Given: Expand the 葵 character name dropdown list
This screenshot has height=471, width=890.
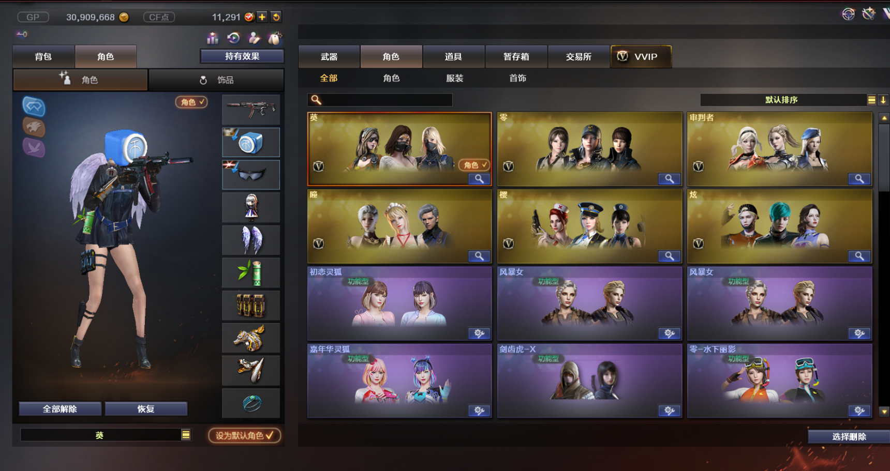Looking at the screenshot, I should (186, 435).
